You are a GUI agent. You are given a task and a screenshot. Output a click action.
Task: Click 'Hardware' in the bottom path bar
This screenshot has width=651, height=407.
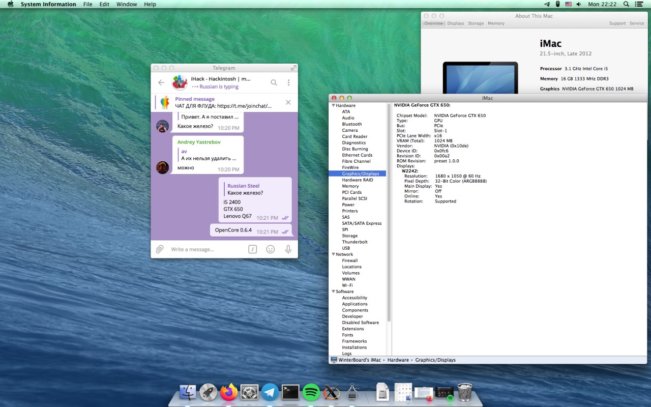398,360
